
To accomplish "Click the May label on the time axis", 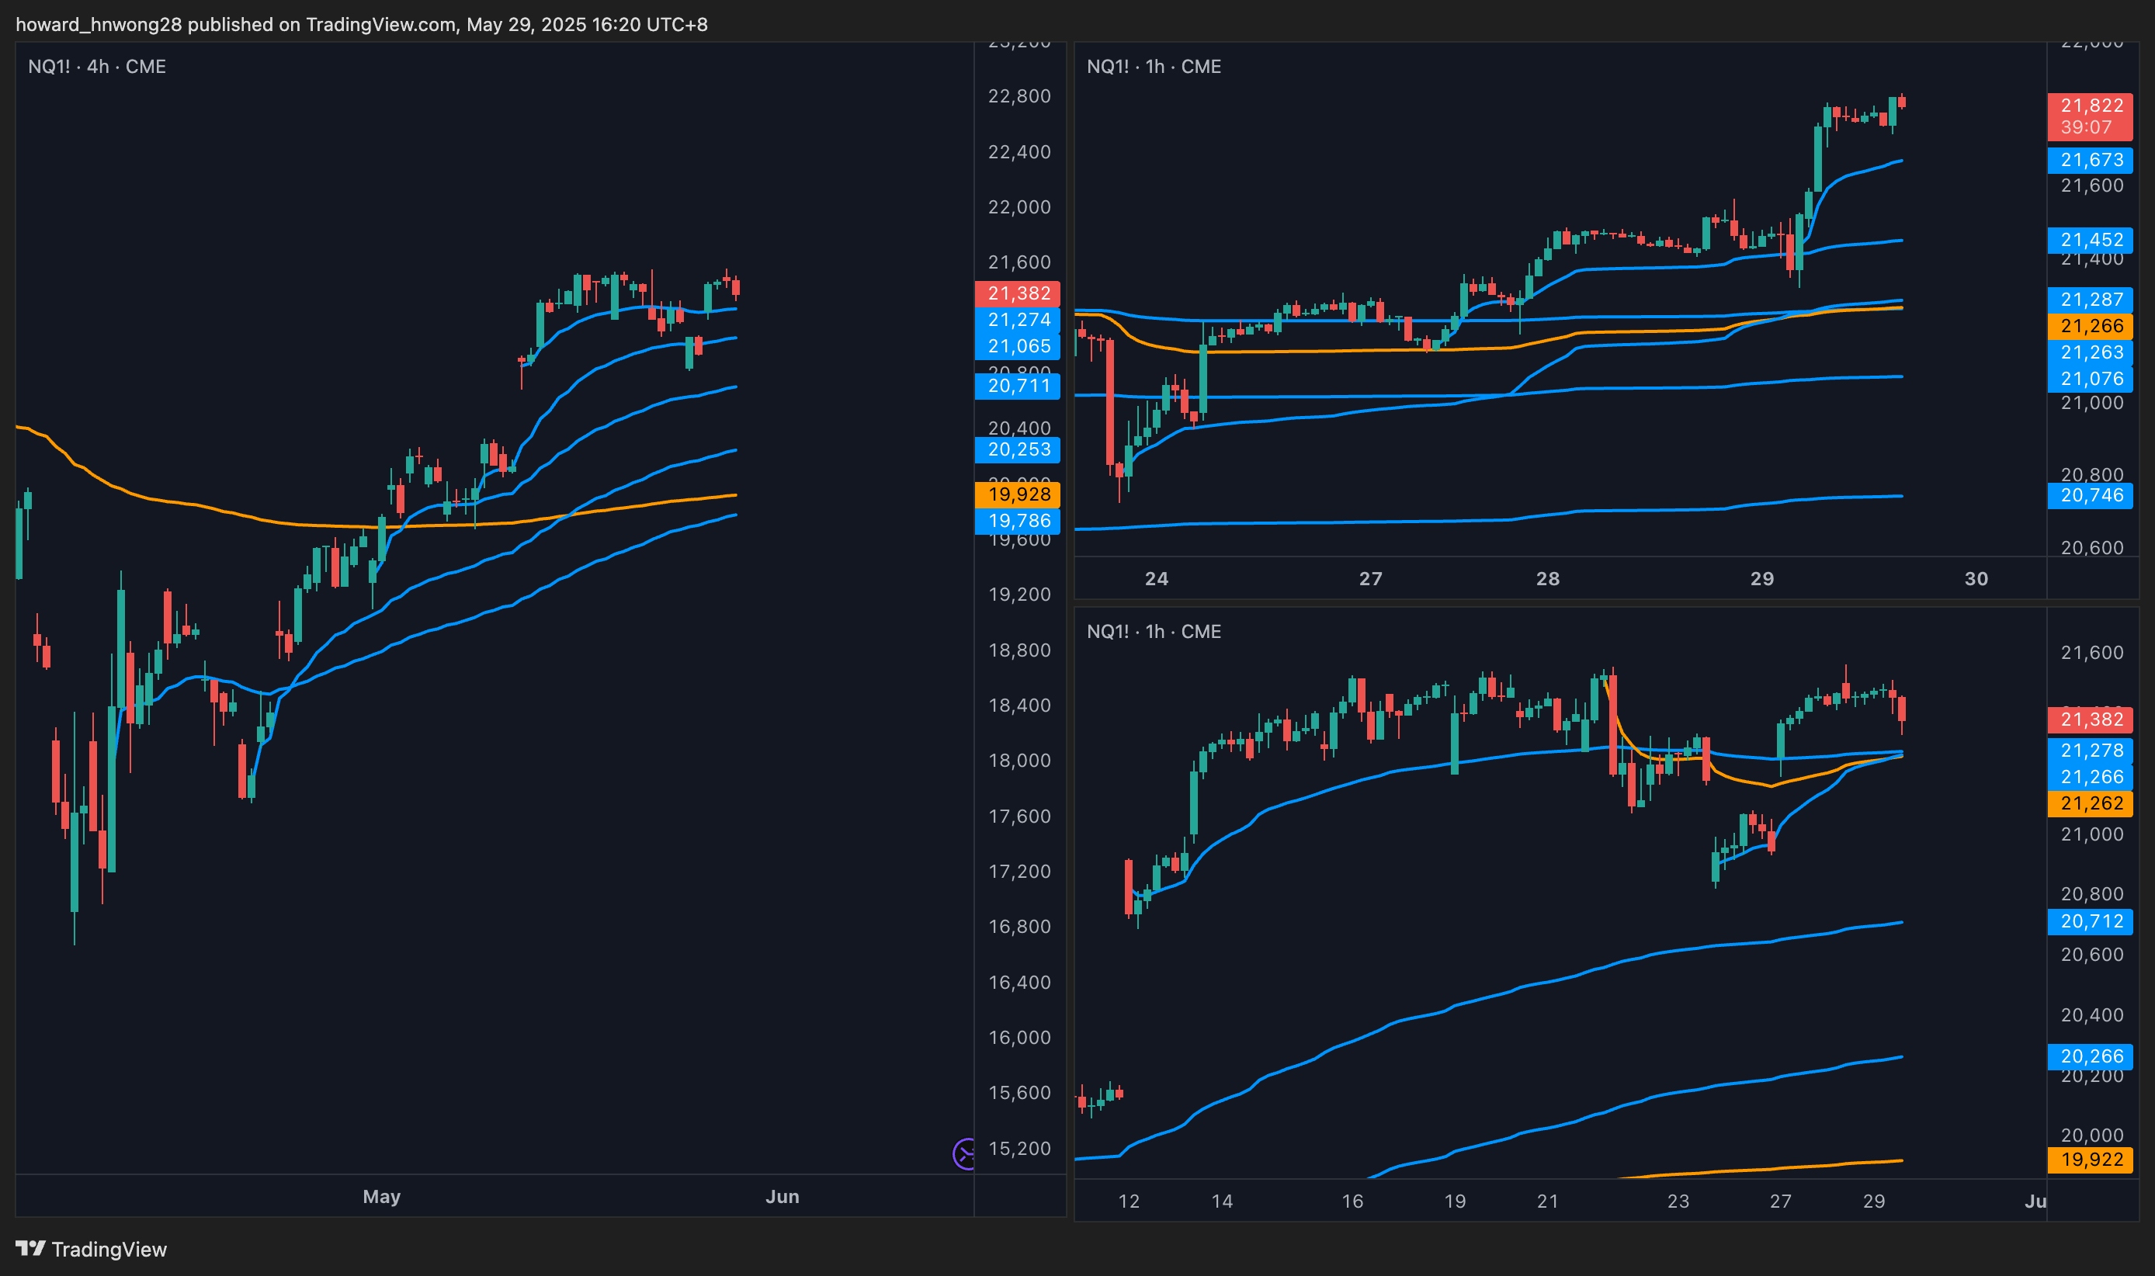I will tap(381, 1196).
